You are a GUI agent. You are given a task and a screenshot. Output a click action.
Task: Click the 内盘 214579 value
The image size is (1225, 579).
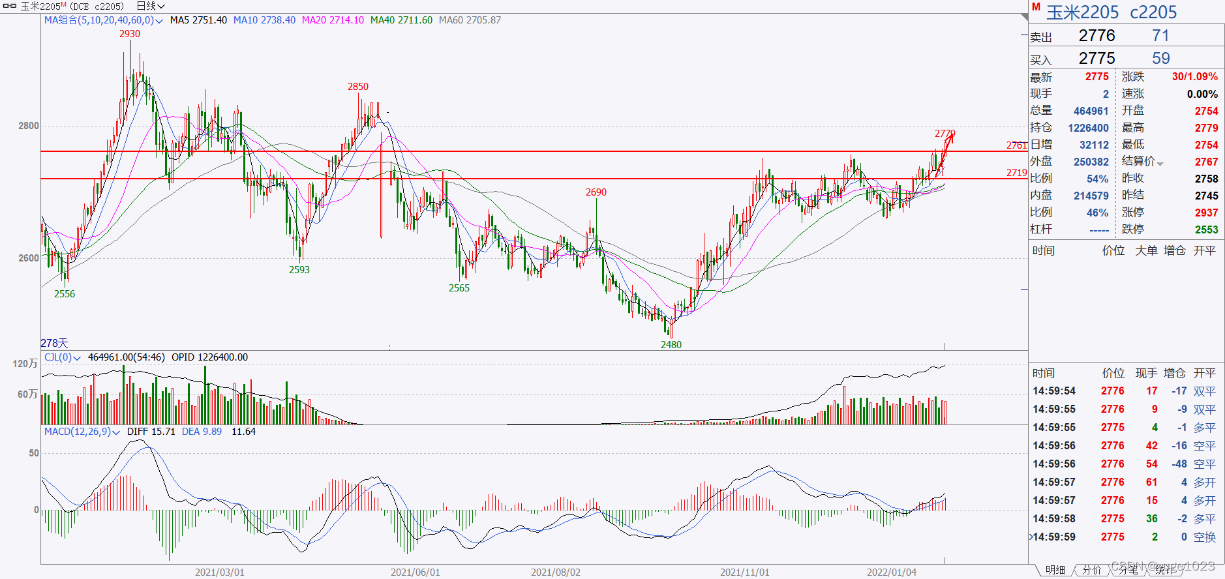[x=1091, y=196]
